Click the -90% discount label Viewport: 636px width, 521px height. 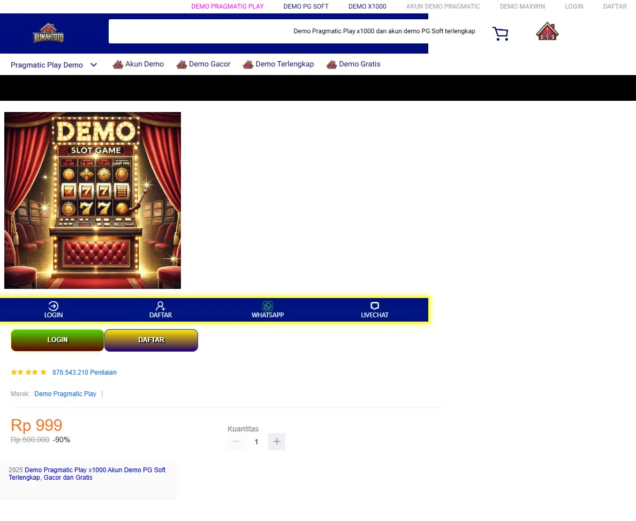[61, 440]
